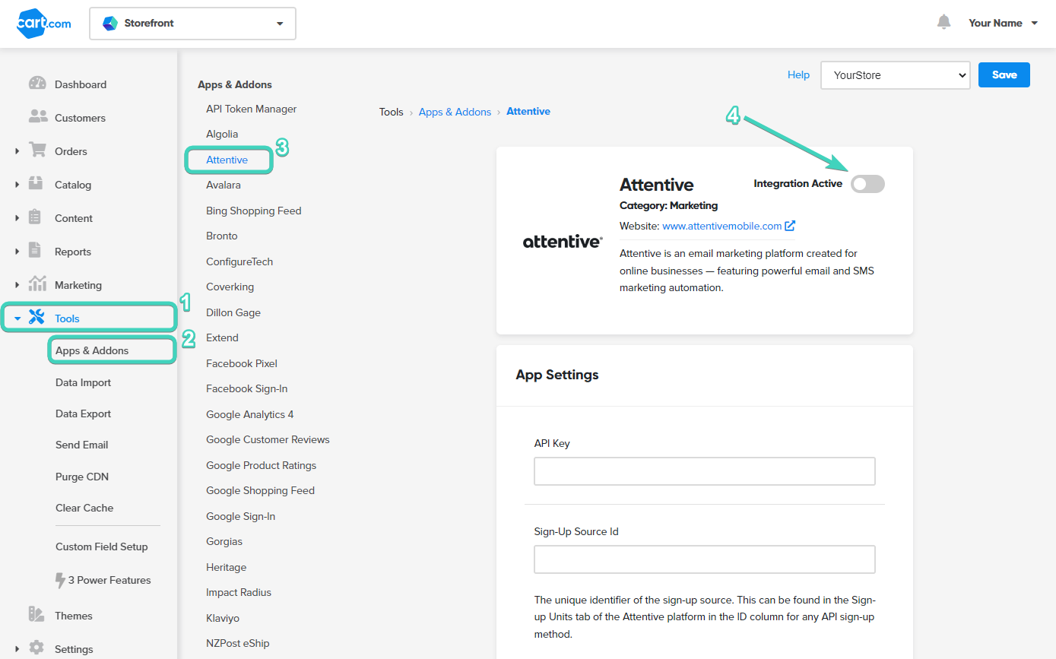This screenshot has width=1056, height=659.
Task: Click the Content clipboard icon
Action: coord(35,217)
